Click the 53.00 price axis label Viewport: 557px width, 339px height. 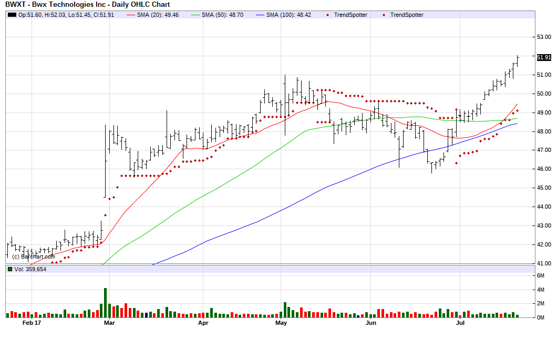544,37
